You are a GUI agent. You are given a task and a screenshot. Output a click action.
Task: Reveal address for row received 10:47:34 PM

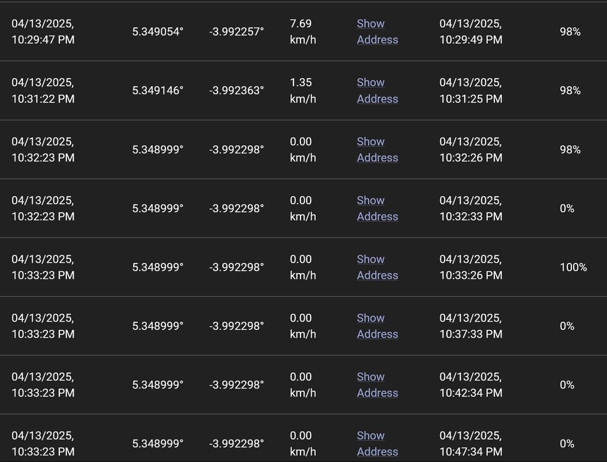[377, 443]
